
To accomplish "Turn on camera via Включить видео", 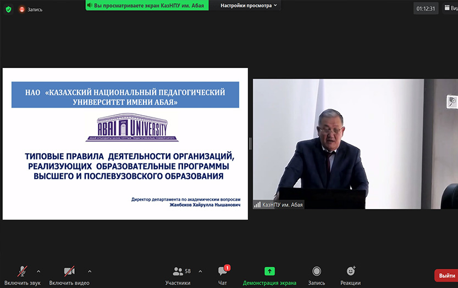I will click(69, 272).
